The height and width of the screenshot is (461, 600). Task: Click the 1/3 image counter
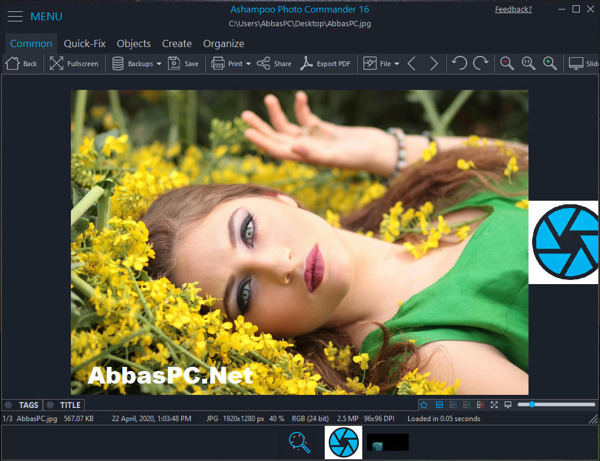coord(8,419)
